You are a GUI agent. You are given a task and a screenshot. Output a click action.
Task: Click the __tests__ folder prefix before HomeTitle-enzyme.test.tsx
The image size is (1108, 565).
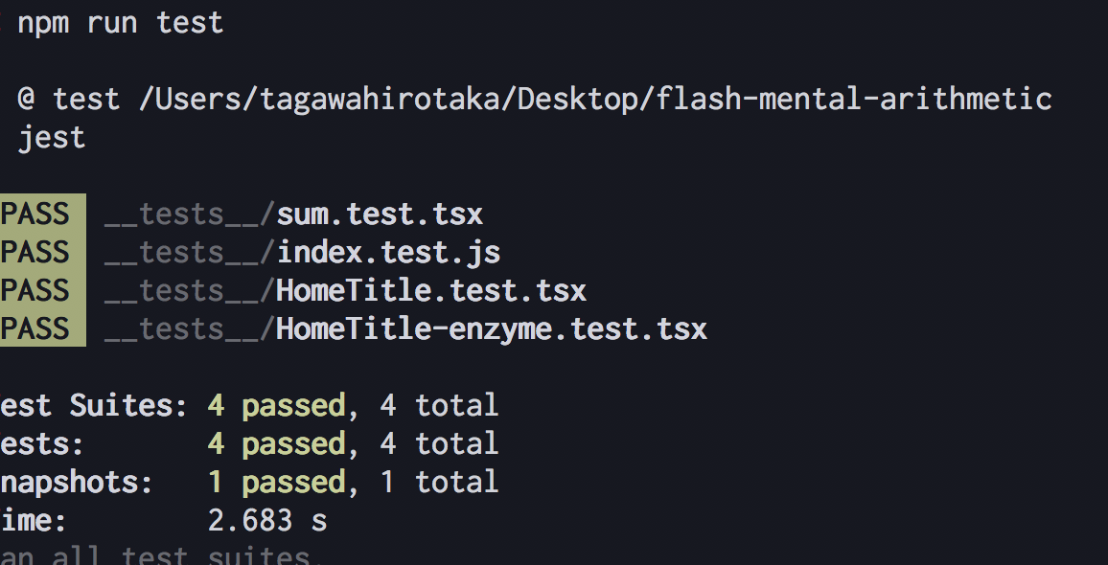click(x=189, y=328)
